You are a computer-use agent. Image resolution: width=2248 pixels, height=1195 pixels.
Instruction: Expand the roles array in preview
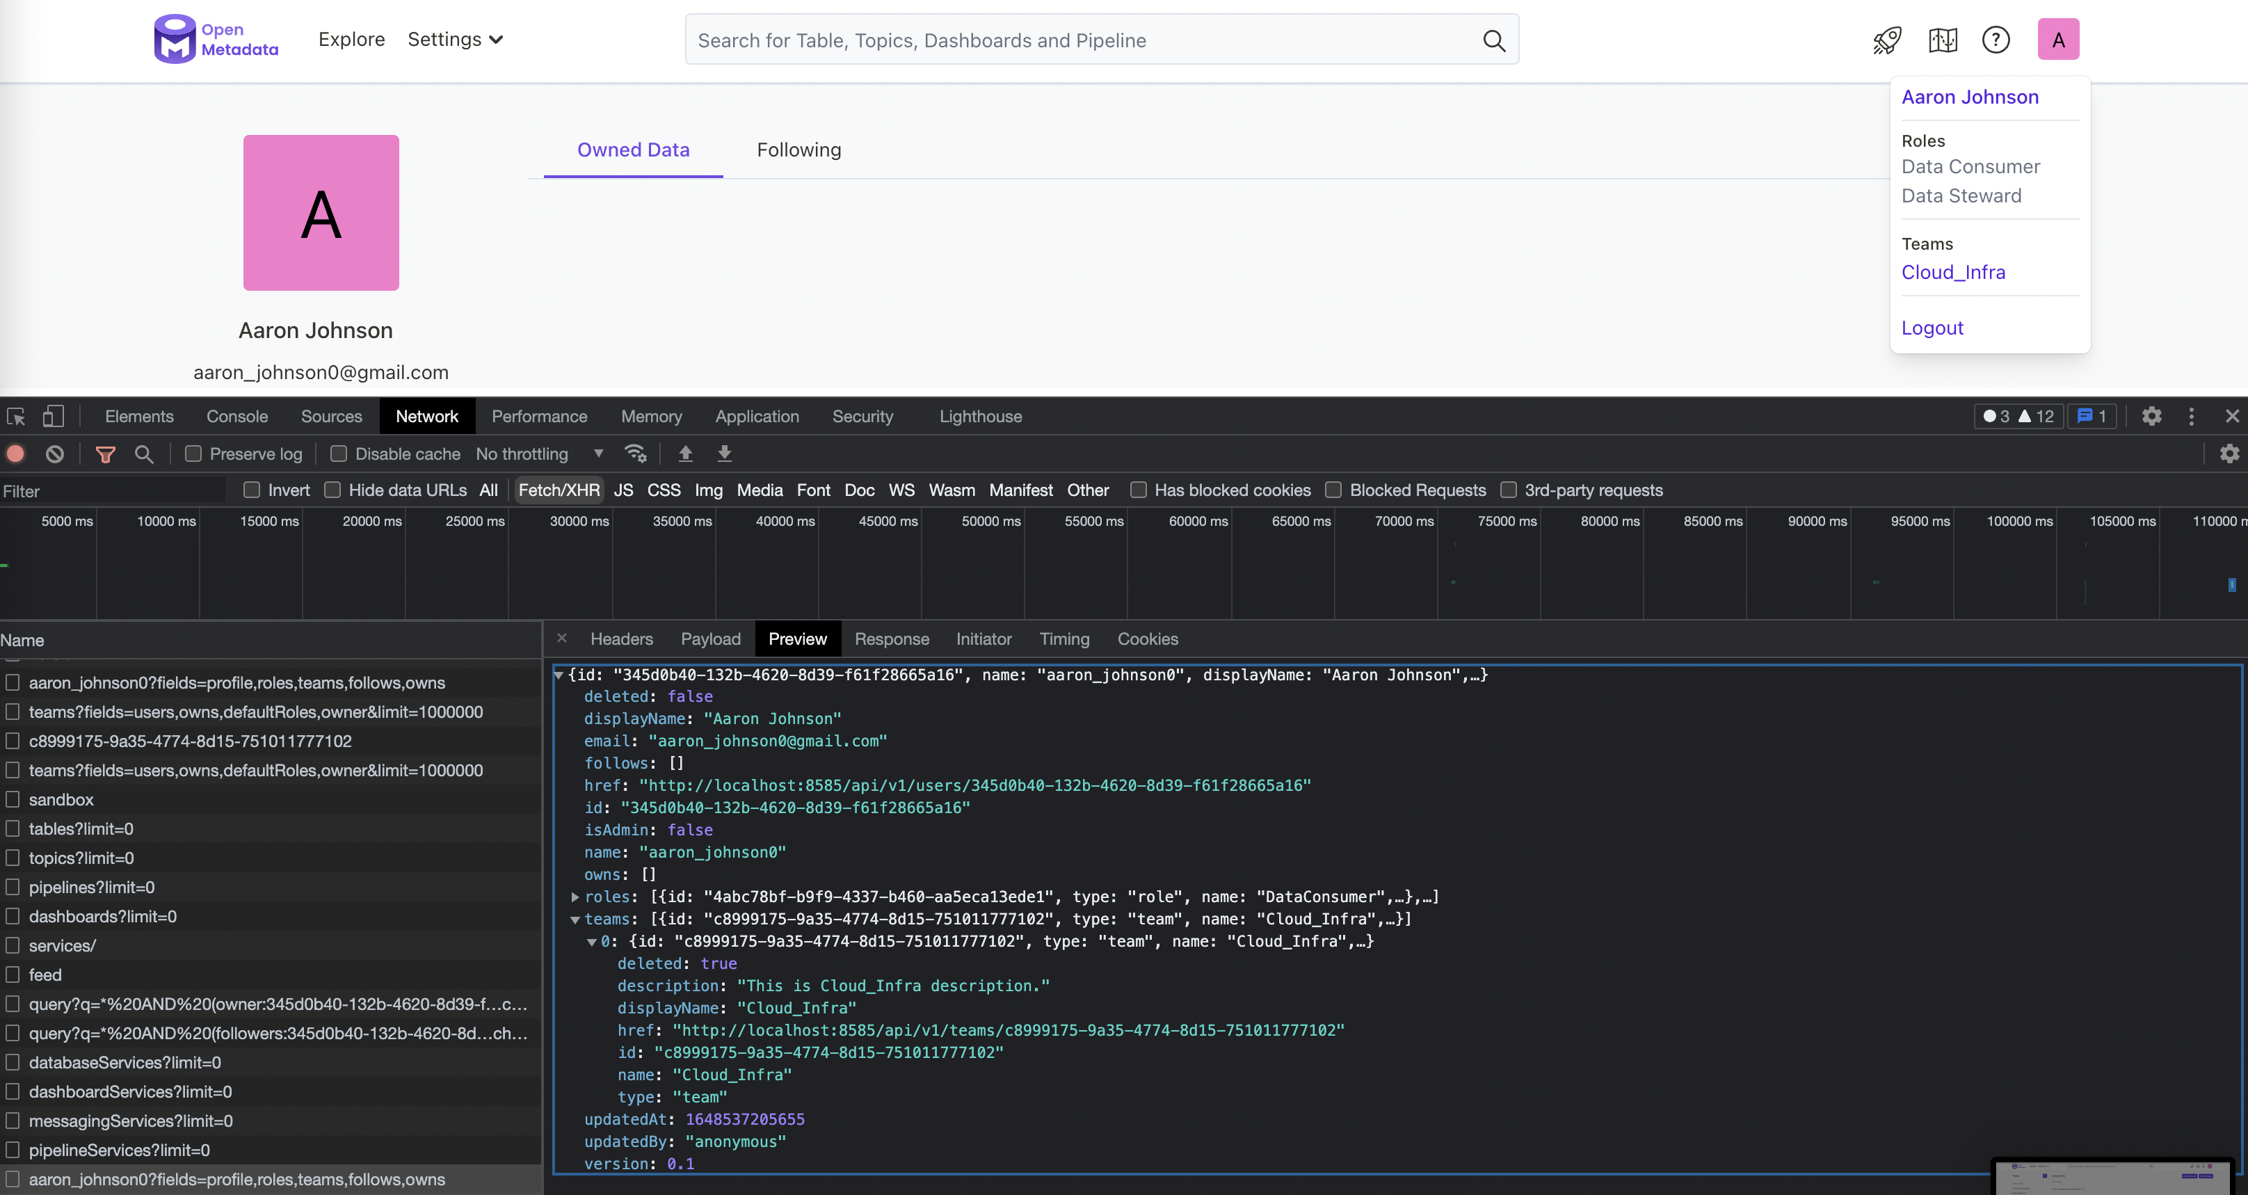tap(575, 897)
